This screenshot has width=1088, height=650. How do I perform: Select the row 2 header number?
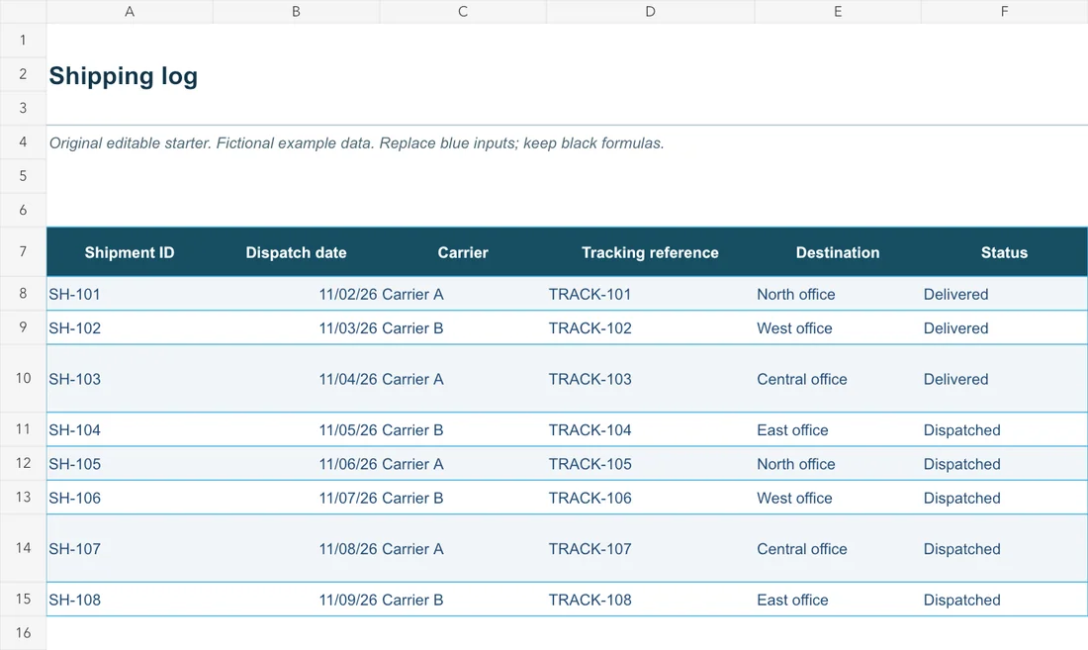tap(23, 74)
